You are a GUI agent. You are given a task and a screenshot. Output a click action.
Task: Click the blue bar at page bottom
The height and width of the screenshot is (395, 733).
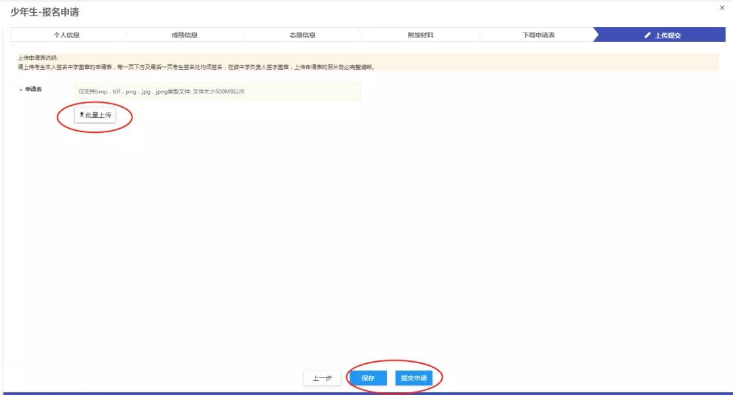[x=366, y=392]
